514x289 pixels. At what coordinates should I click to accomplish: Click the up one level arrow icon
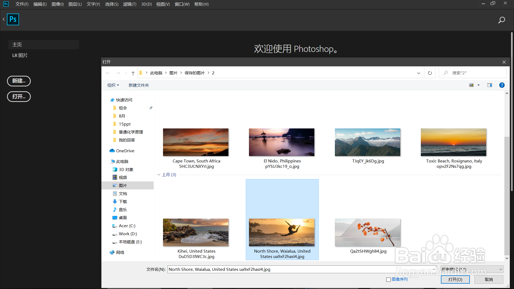133,73
